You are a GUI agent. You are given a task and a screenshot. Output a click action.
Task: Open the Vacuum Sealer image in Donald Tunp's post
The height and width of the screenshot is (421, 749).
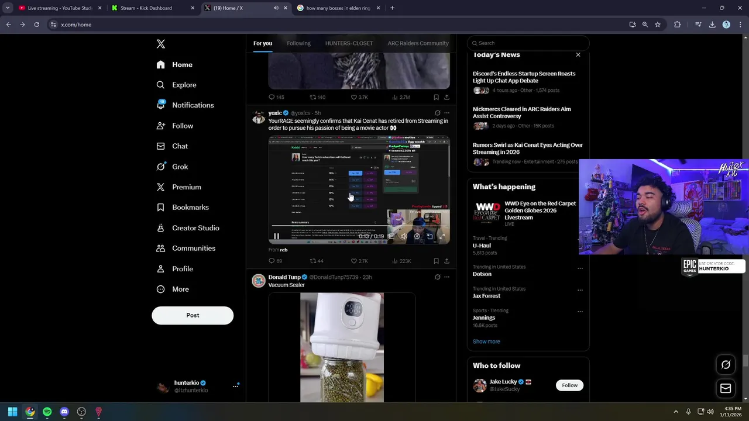point(342,347)
